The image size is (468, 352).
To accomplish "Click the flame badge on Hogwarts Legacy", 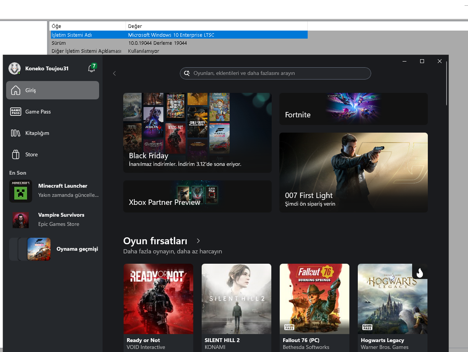I will pyautogui.click(x=420, y=272).
